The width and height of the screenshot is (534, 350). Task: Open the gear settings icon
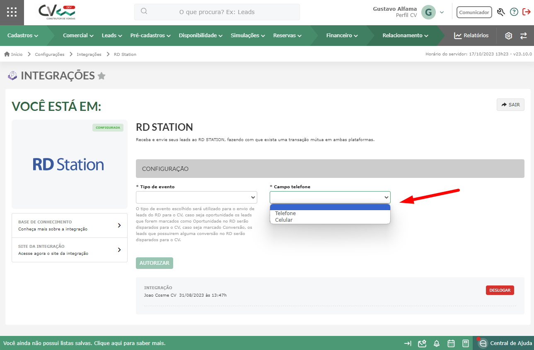[x=509, y=36]
